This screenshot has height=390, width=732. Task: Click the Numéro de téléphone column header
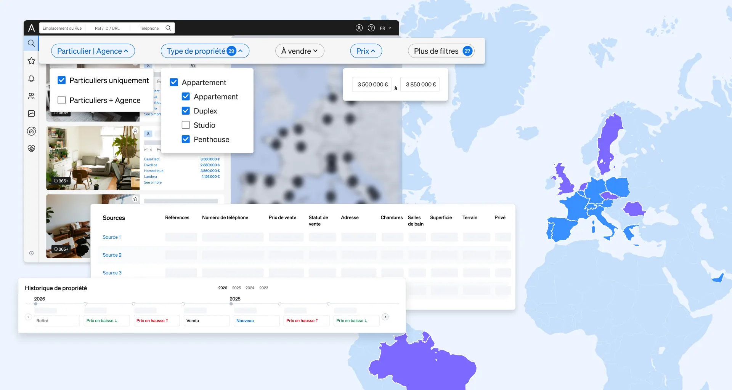(225, 218)
